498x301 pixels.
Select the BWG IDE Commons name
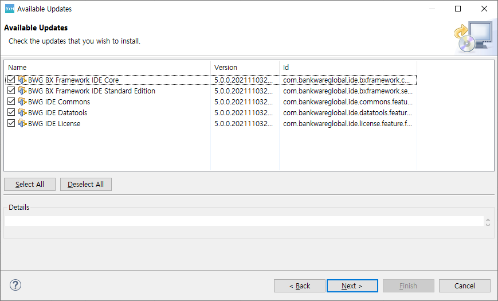pyautogui.click(x=59, y=101)
